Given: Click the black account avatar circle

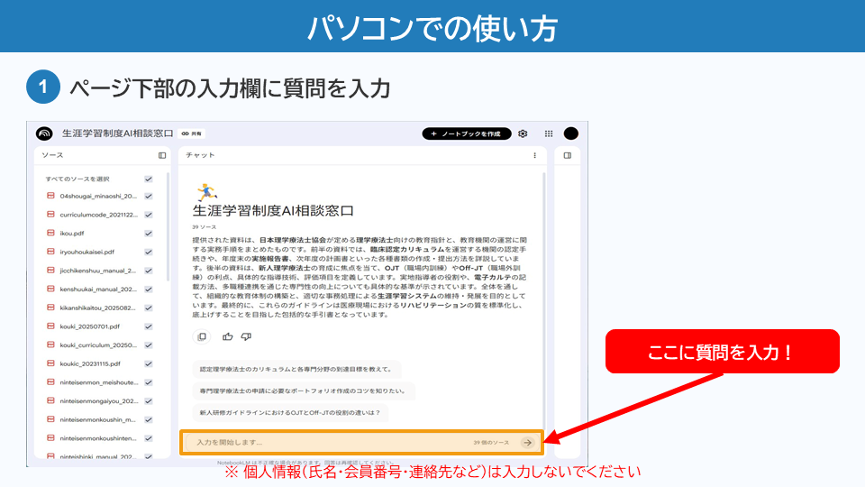Looking at the screenshot, I should (x=570, y=133).
